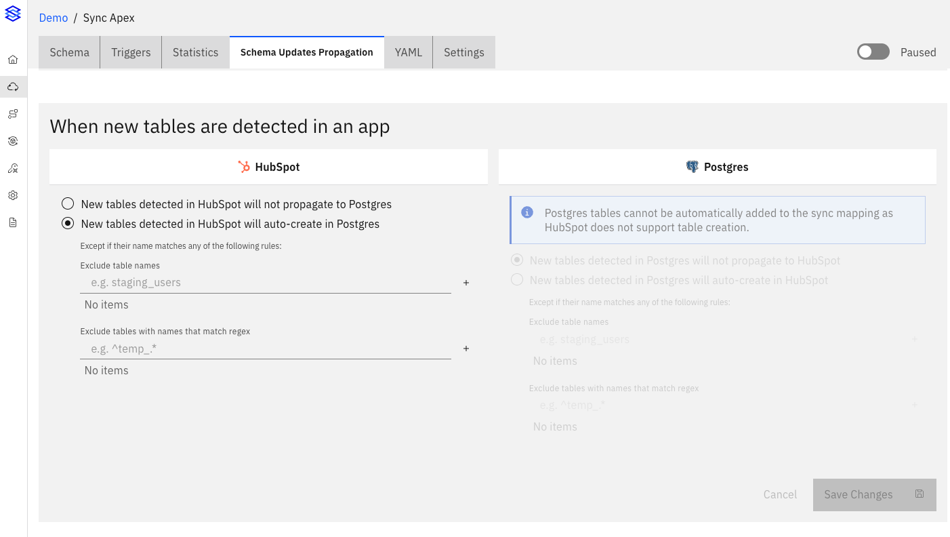Click the Cancel button
950x537 pixels.
(x=780, y=494)
